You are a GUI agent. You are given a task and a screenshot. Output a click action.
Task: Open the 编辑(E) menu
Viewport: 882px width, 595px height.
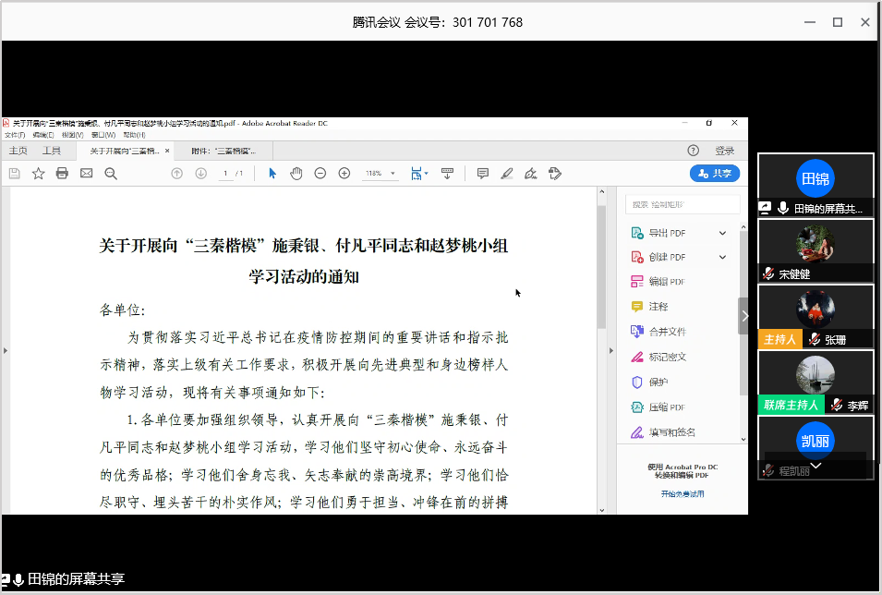click(43, 135)
